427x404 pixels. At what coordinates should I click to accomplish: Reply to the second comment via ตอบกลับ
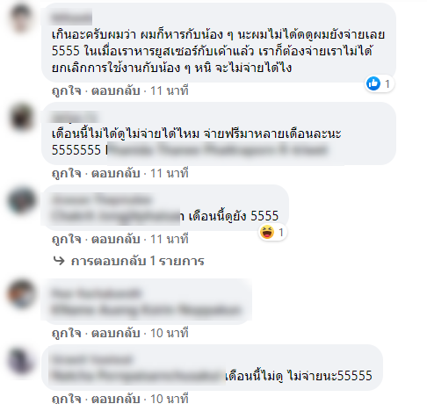[116, 173]
